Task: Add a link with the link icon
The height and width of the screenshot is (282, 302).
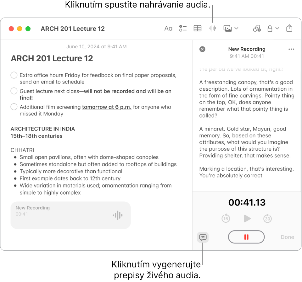Action: [257, 28]
